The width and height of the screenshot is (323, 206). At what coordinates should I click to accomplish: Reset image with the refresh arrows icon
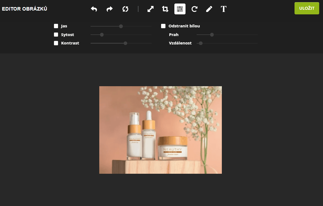click(x=125, y=9)
